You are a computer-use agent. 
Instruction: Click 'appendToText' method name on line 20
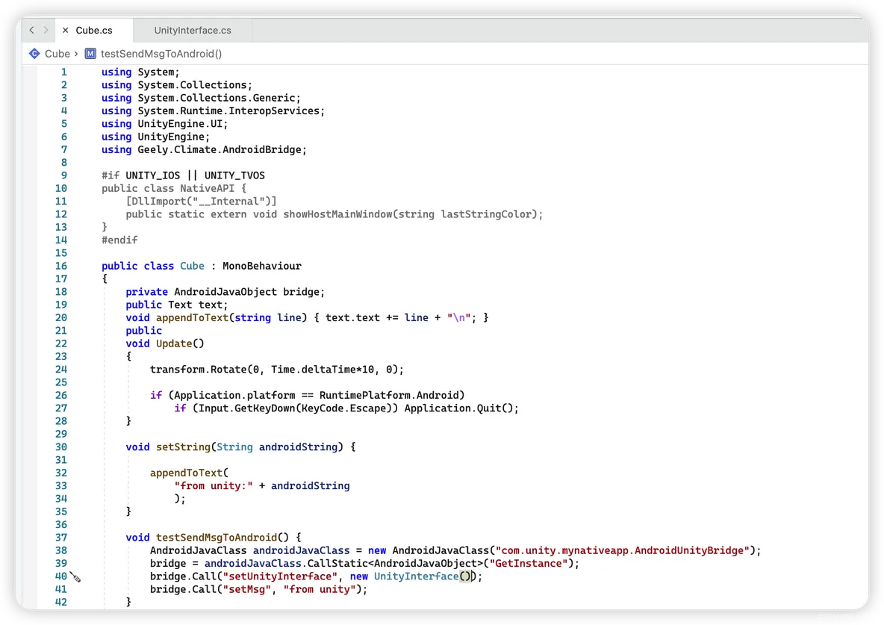[x=192, y=318]
